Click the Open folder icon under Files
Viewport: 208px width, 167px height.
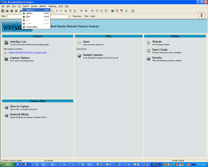pyautogui.click(x=79, y=42)
